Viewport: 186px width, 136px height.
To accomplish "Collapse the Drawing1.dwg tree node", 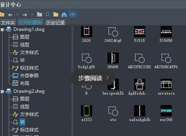I will pyautogui.click(x=2, y=30).
